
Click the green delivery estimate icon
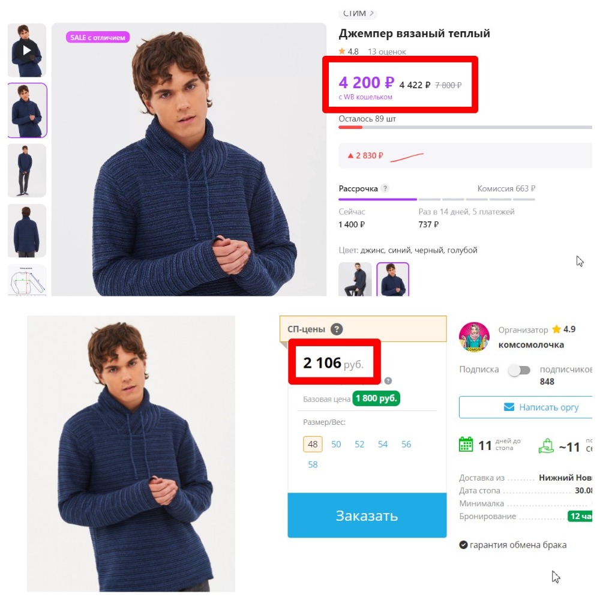546,445
